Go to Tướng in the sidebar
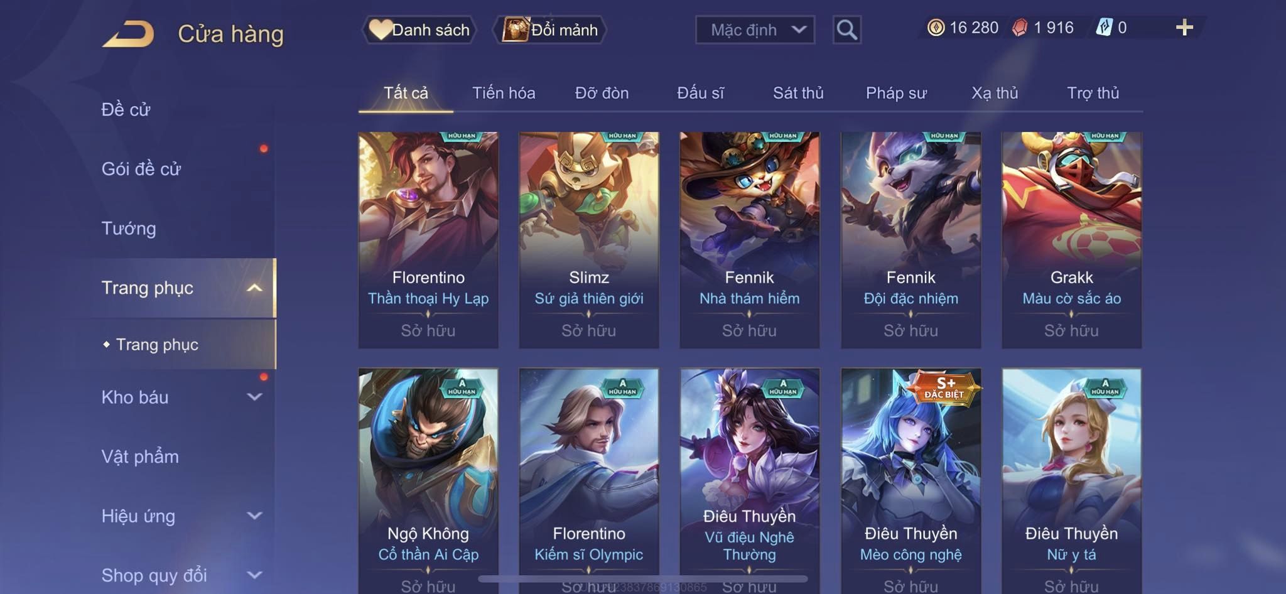 pyautogui.click(x=129, y=229)
